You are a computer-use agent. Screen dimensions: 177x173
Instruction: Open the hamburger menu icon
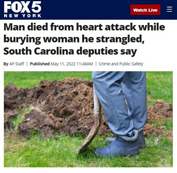pyautogui.click(x=170, y=9)
